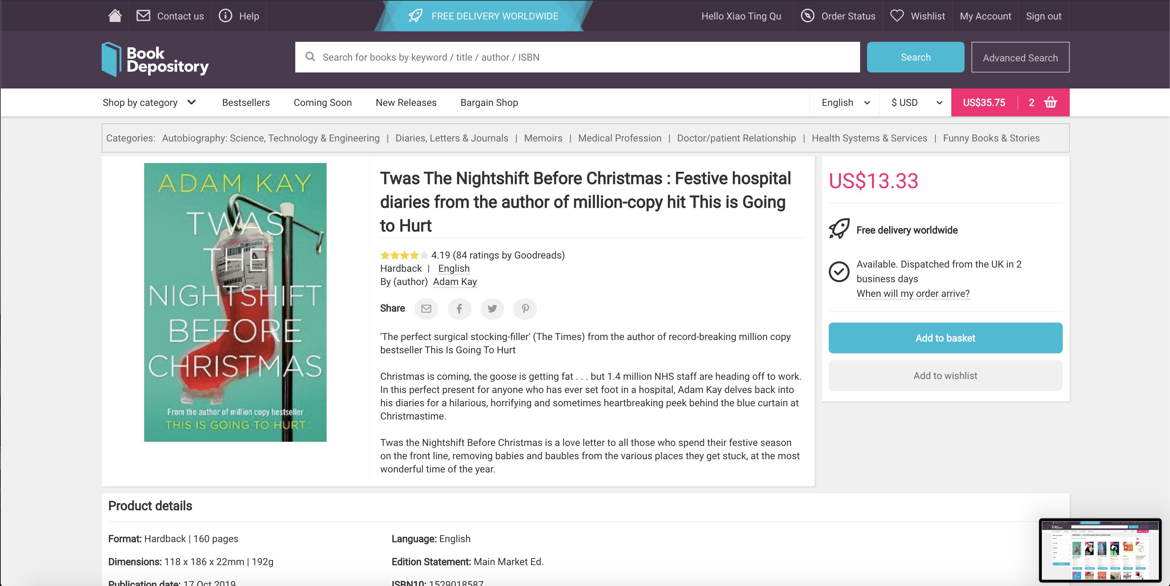Go to the home page icon
Viewport: 1170px width, 586px height.
115,16
